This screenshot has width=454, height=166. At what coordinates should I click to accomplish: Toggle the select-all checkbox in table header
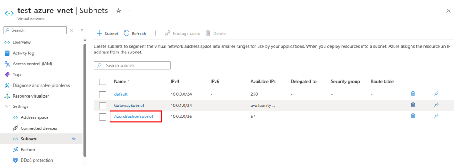click(102, 82)
